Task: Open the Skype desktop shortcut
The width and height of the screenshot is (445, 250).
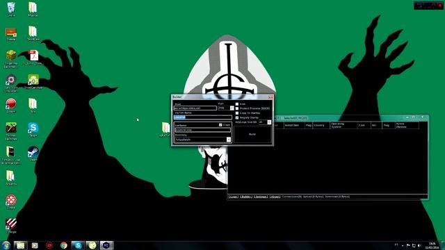Action: click(33, 129)
